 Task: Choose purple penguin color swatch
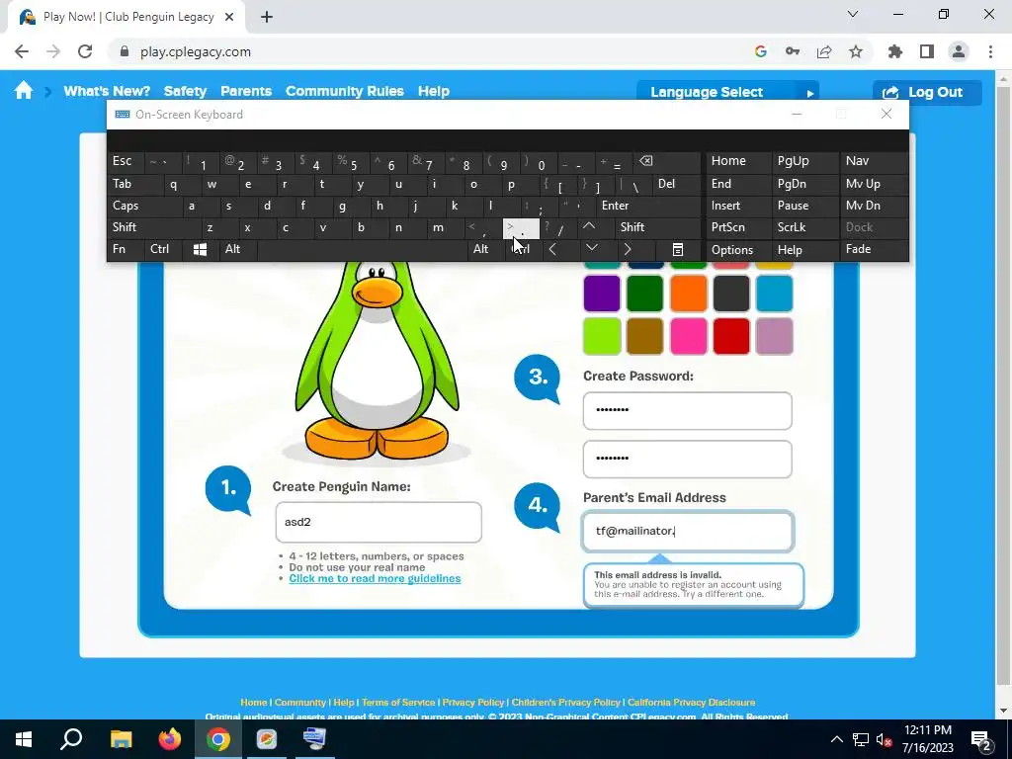[x=602, y=293]
